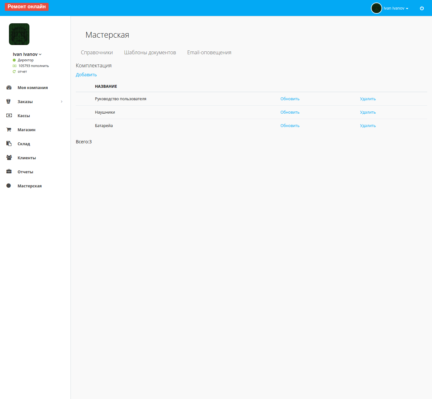This screenshot has height=399, width=432.
Task: Select the Наушники row name
Action: (105, 112)
